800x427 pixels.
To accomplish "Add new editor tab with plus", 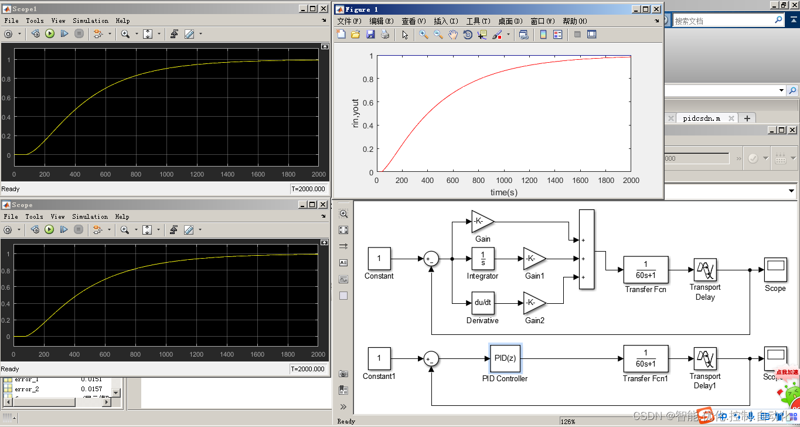I will [x=747, y=118].
